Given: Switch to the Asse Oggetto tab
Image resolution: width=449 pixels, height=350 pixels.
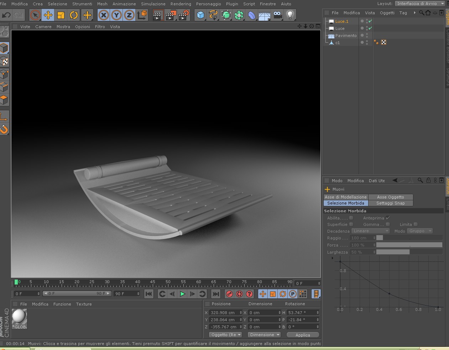Looking at the screenshot, I should click(x=391, y=197).
